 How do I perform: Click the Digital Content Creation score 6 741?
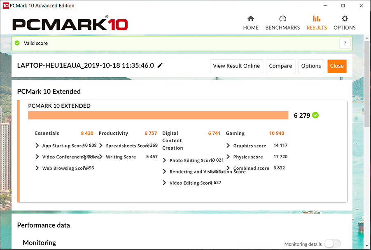[x=215, y=133]
